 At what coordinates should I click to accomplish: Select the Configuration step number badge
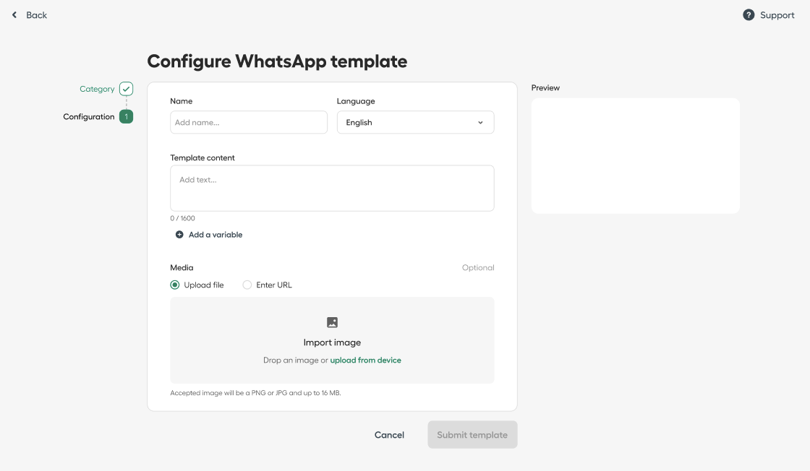click(126, 116)
